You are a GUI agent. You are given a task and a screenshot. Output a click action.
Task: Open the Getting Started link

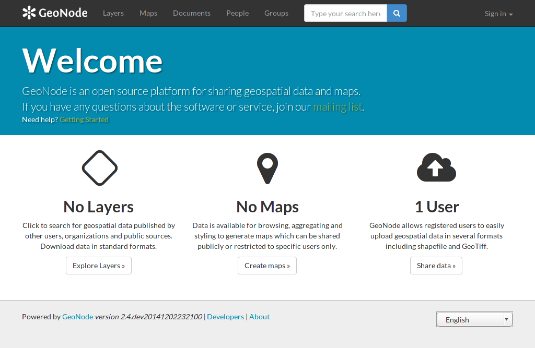tap(84, 119)
